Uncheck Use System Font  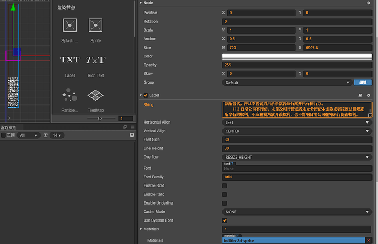[x=225, y=220]
